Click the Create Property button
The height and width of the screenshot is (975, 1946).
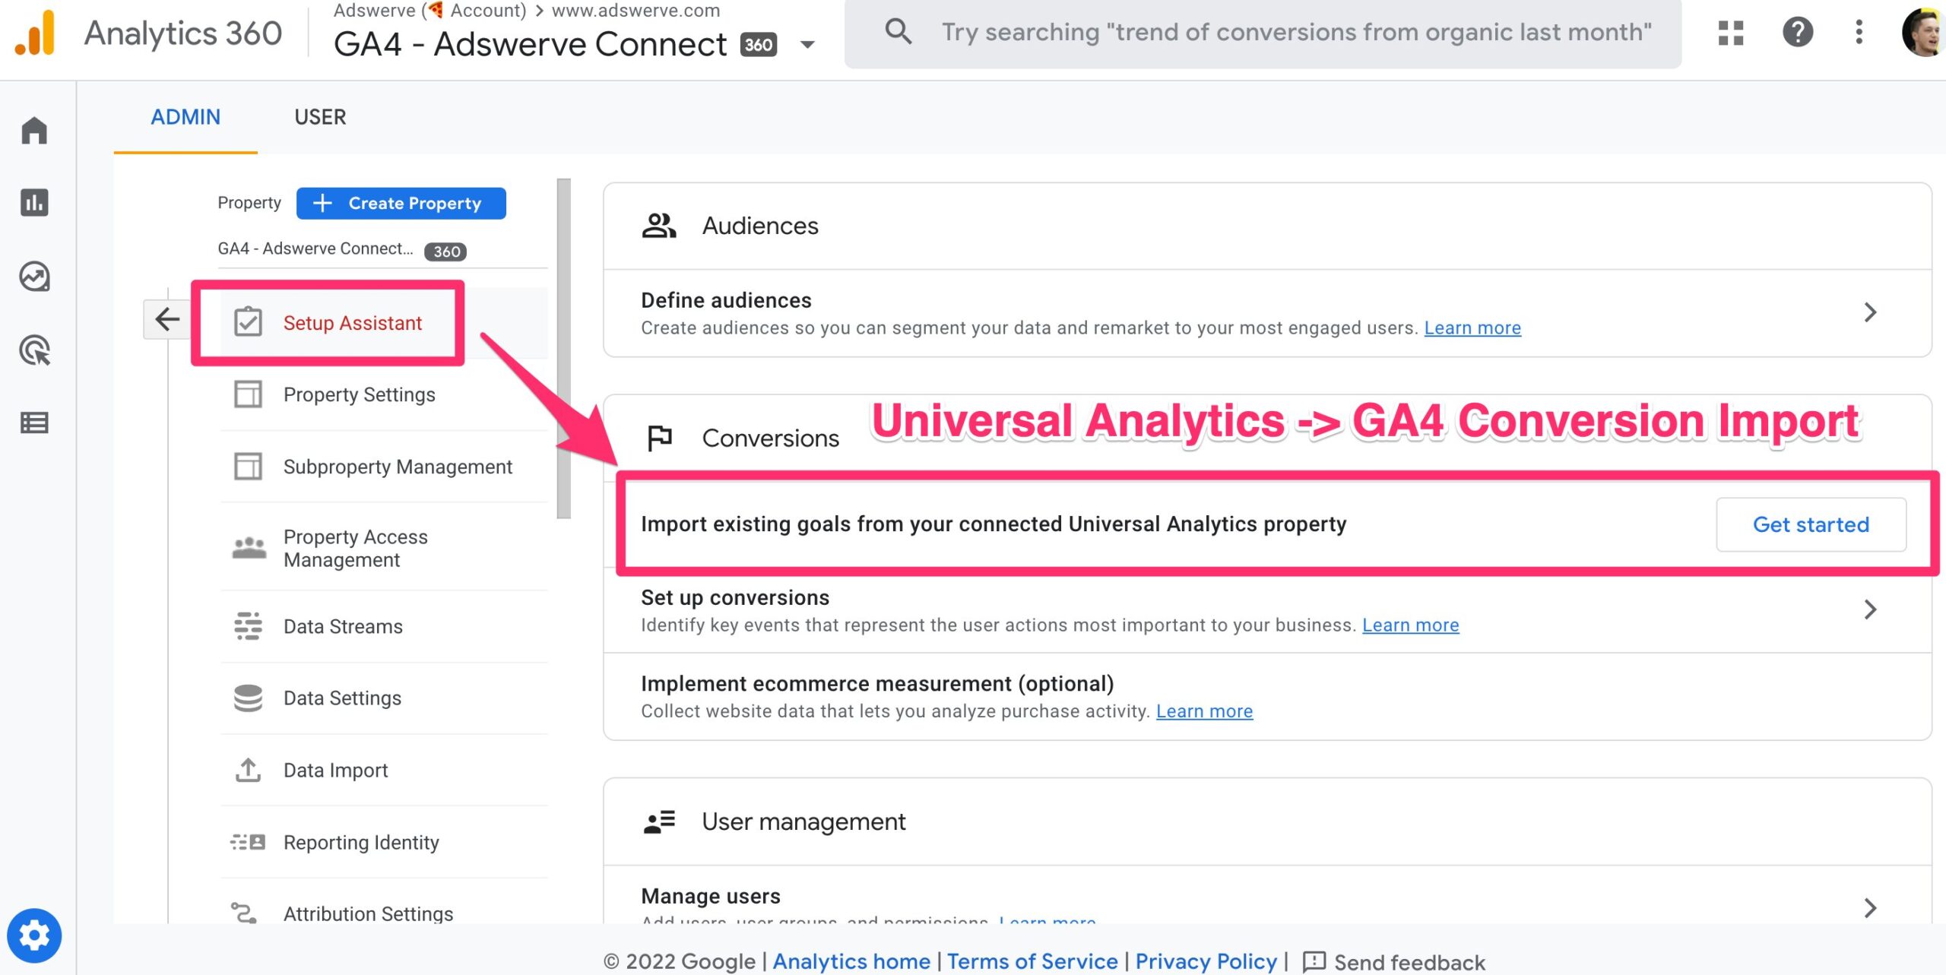click(x=401, y=203)
